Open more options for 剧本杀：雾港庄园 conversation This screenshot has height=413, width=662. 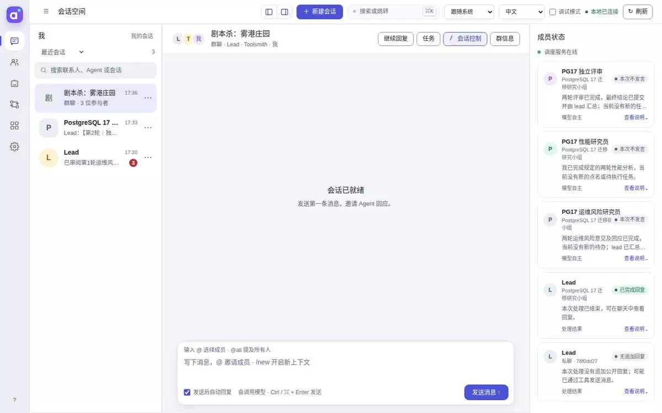pos(148,98)
